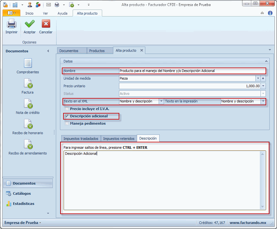Enable the Maneja pedimentos checkbox
Viewport: 277px width, 229px height.
[x=67, y=123]
